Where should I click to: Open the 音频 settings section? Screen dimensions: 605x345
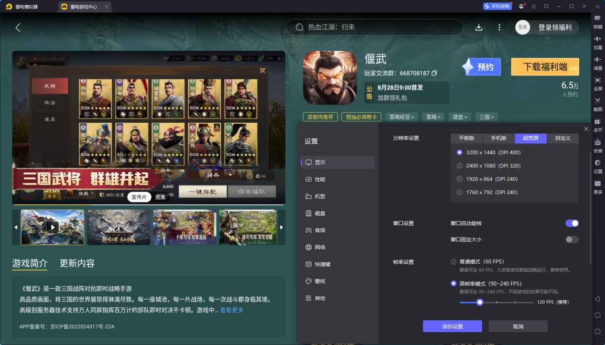[x=338, y=230]
